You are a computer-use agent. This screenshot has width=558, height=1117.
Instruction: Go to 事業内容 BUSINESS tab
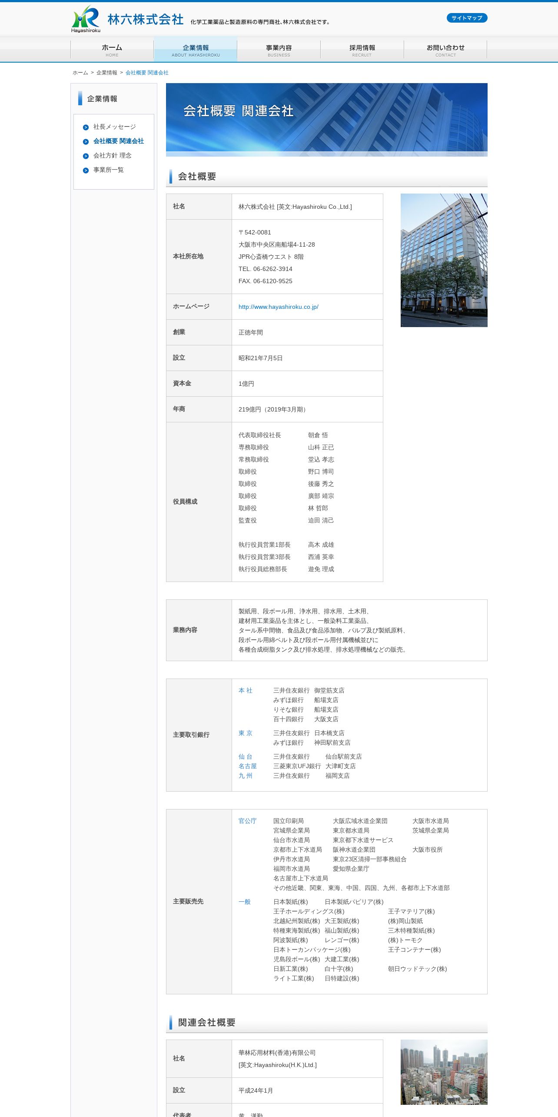tap(279, 50)
